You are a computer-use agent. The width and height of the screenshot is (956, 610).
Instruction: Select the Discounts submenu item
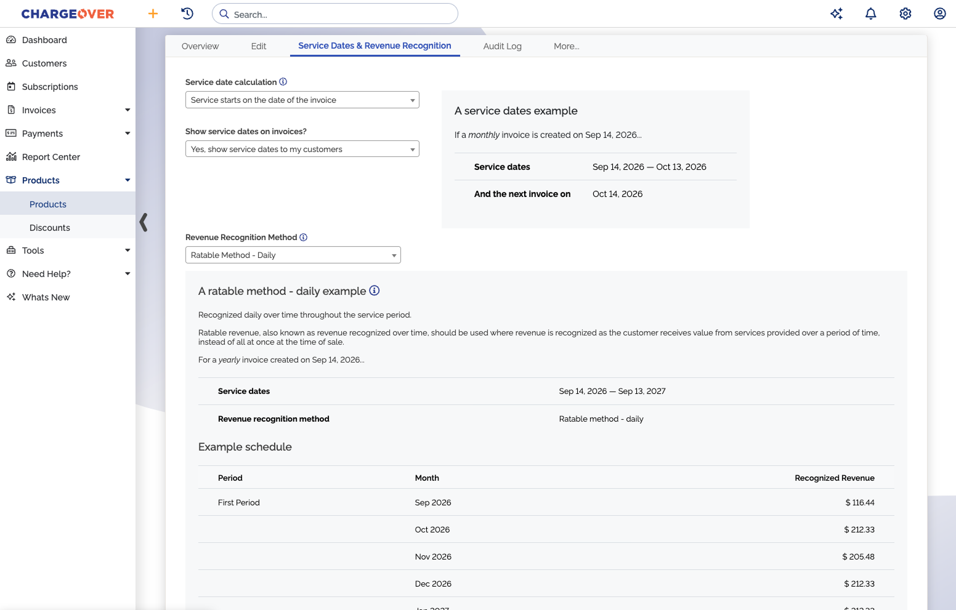68,227
